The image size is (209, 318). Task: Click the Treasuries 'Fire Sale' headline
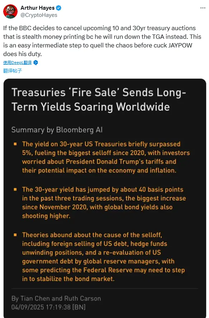[x=99, y=100]
